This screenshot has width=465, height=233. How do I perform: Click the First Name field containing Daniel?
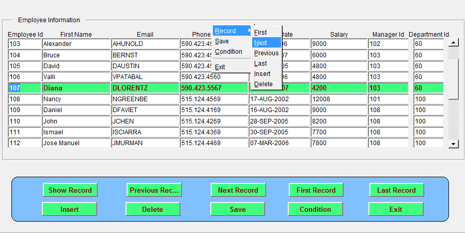(x=76, y=110)
